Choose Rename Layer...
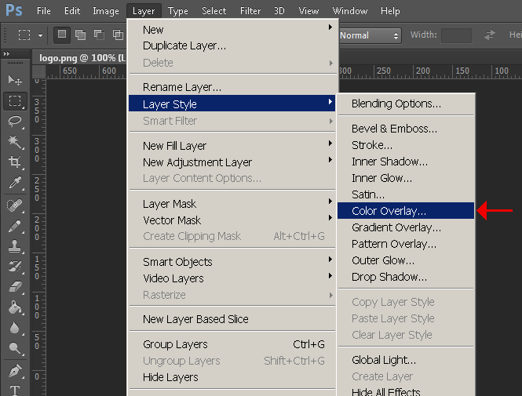522x396 pixels. click(232, 87)
